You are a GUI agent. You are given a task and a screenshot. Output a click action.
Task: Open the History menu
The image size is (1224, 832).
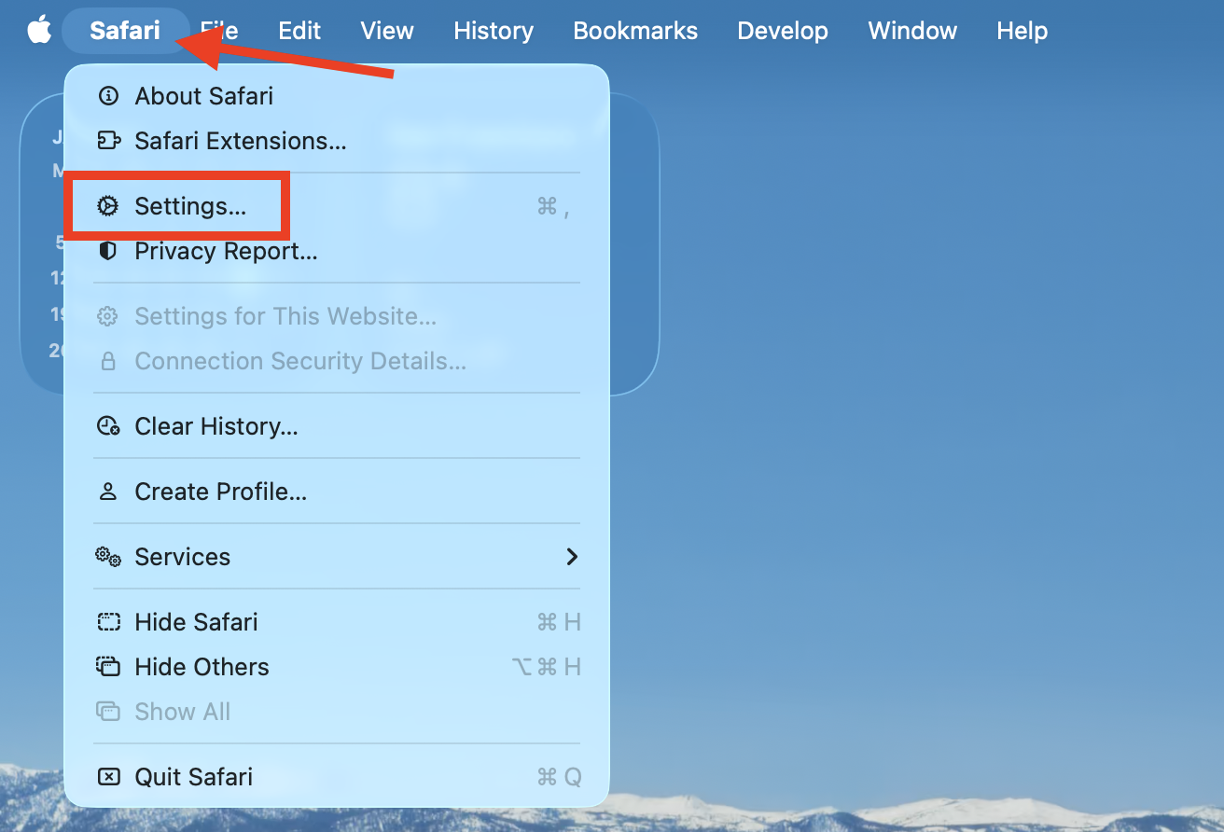[x=494, y=30]
